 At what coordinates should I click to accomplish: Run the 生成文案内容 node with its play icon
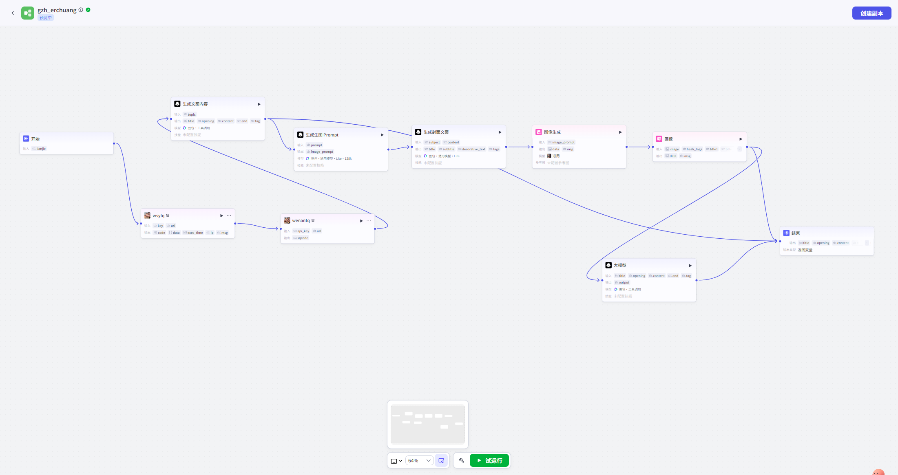click(259, 104)
